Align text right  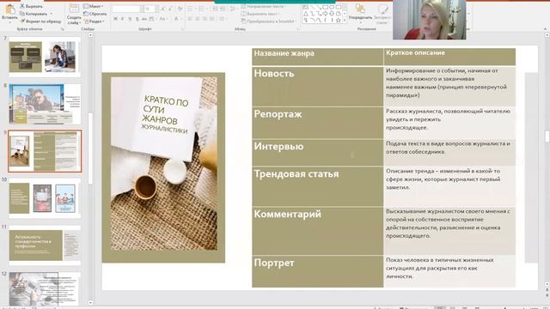[205, 19]
